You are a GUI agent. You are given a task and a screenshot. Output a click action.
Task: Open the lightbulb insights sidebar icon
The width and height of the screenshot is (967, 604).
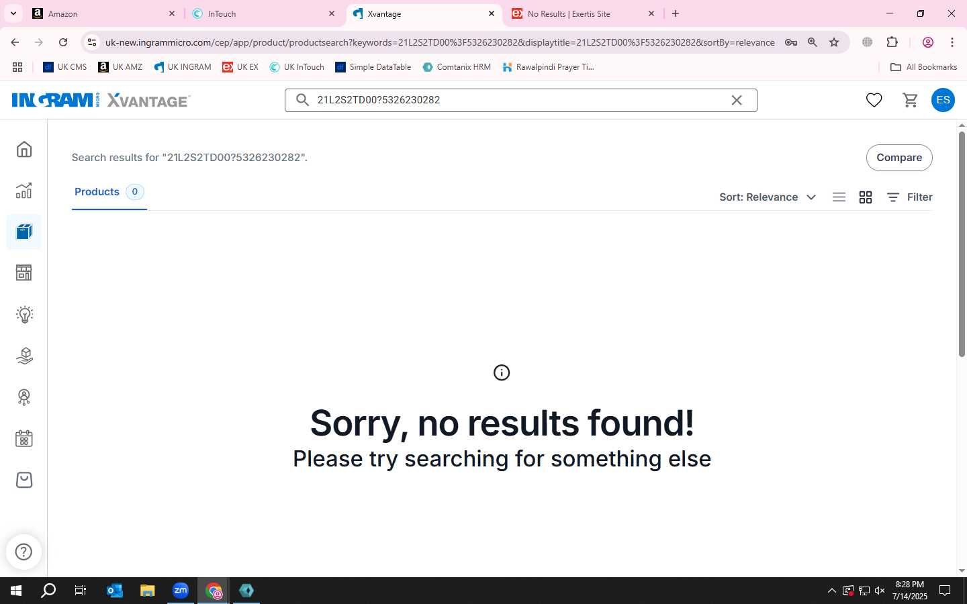(24, 314)
